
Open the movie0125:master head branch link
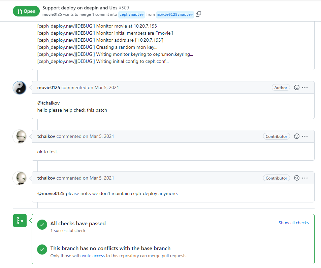[175, 14]
